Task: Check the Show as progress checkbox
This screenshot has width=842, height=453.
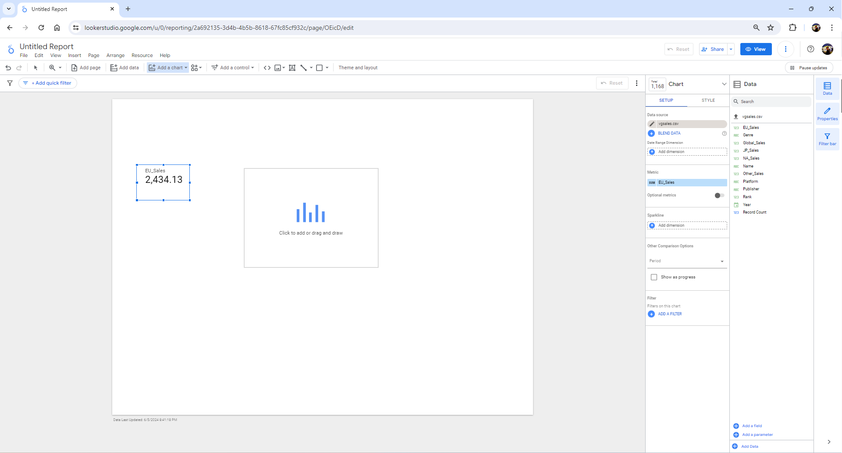Action: click(x=654, y=277)
